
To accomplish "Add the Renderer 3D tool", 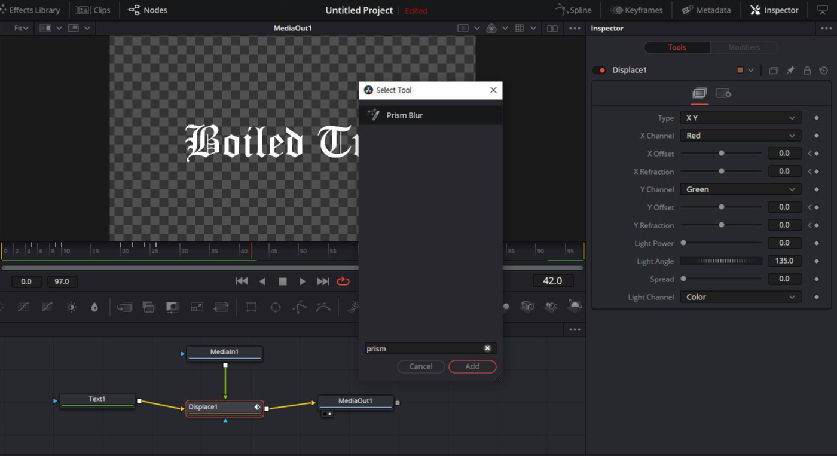I will 575,307.
